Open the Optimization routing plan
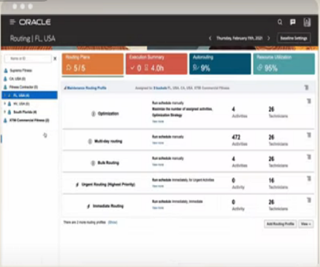This screenshot has width=320, height=267. 108,114
